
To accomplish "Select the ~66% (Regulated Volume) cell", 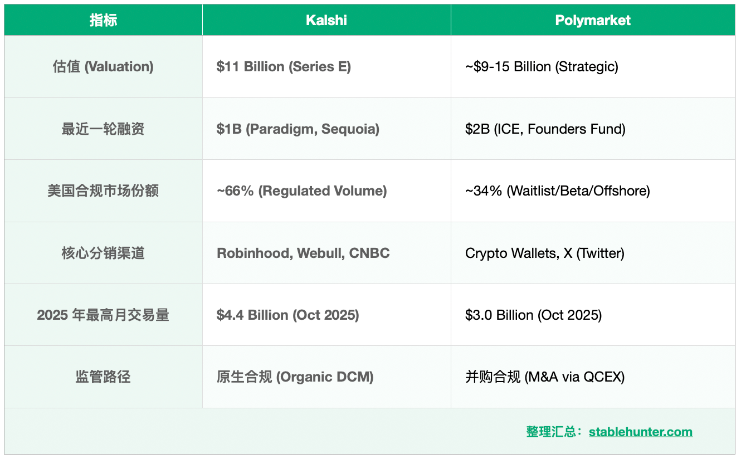I will click(x=301, y=191).
